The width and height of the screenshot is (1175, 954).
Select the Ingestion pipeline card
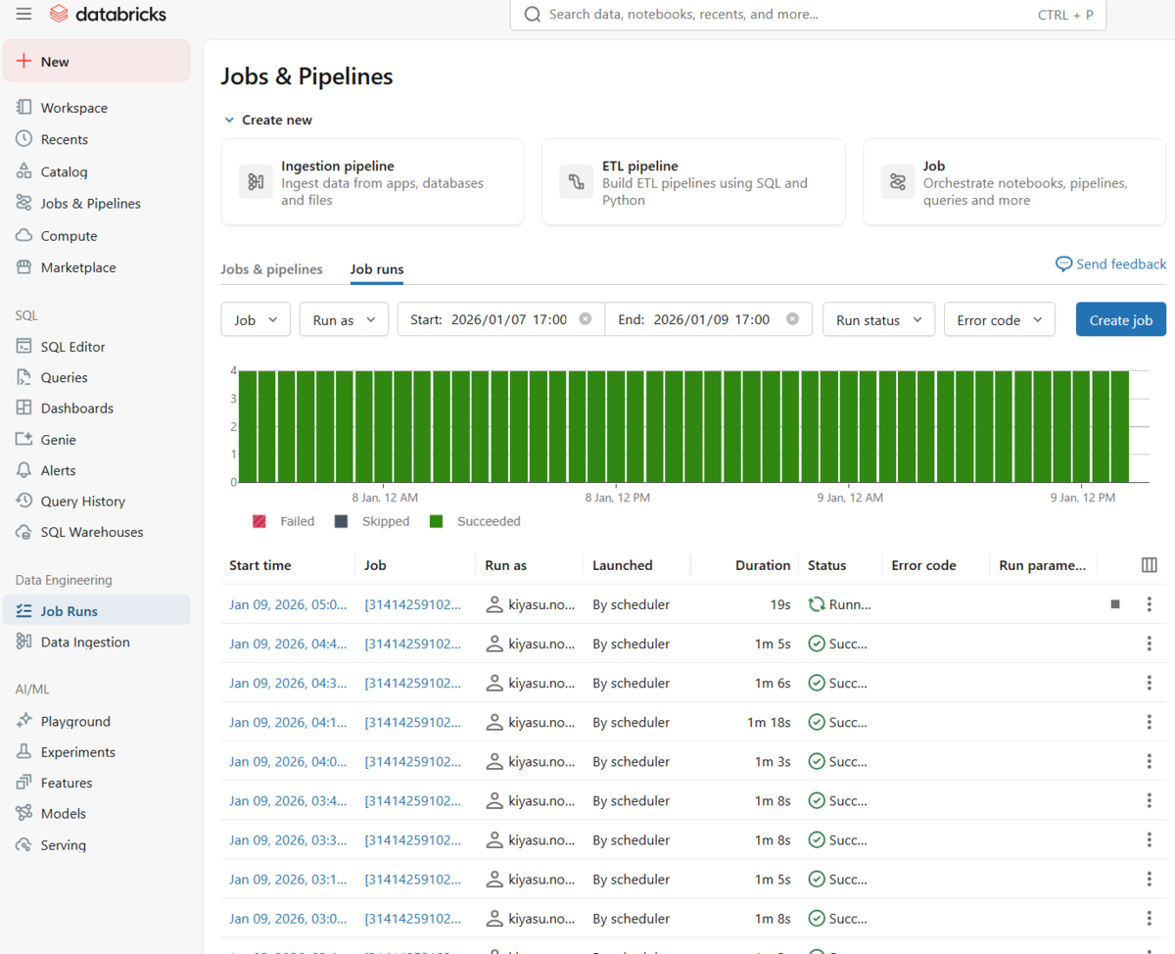(372, 182)
